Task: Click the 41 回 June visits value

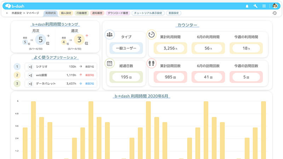Action: click(x=208, y=77)
